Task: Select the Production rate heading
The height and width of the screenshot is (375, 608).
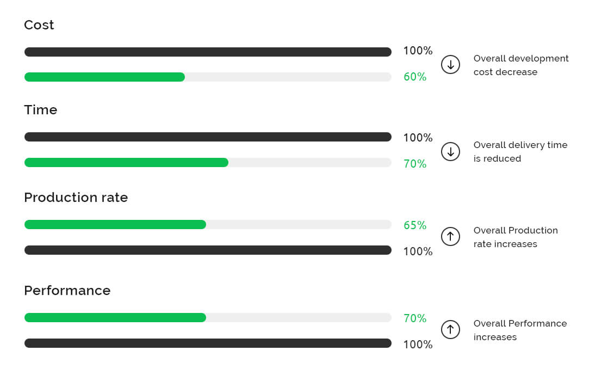Action: coord(76,198)
